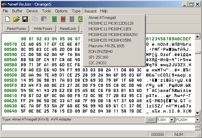
Task: Click the red W write chip icon
Action: point(63,19)
